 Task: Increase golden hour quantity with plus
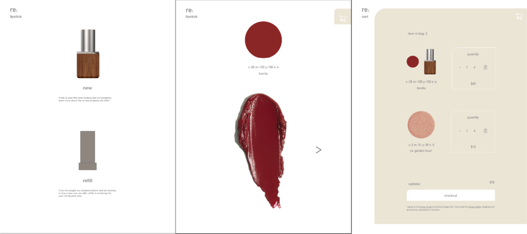475,131
